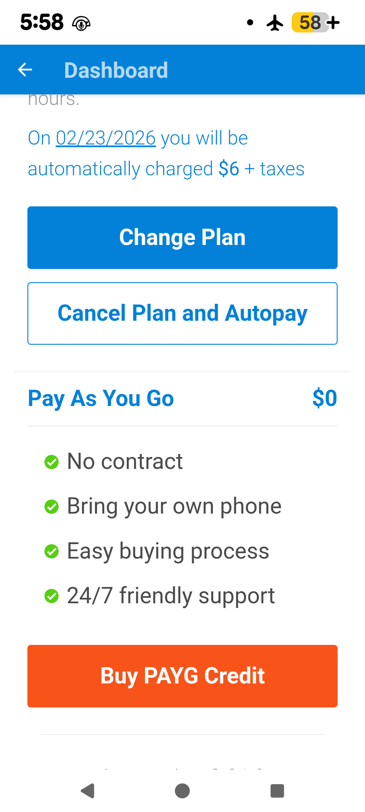Open the 02/23/2026 date link
Viewport: 365px width, 812px height.
106,138
